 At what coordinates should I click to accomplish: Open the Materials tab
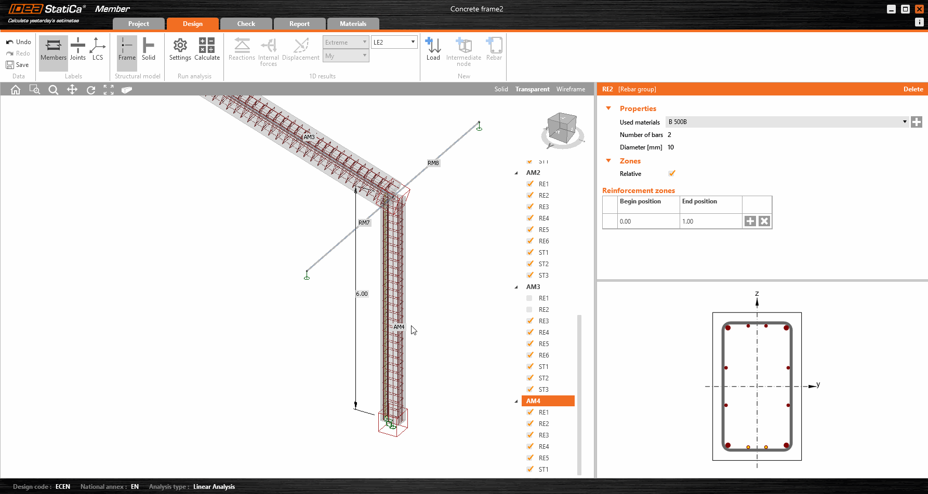point(353,24)
